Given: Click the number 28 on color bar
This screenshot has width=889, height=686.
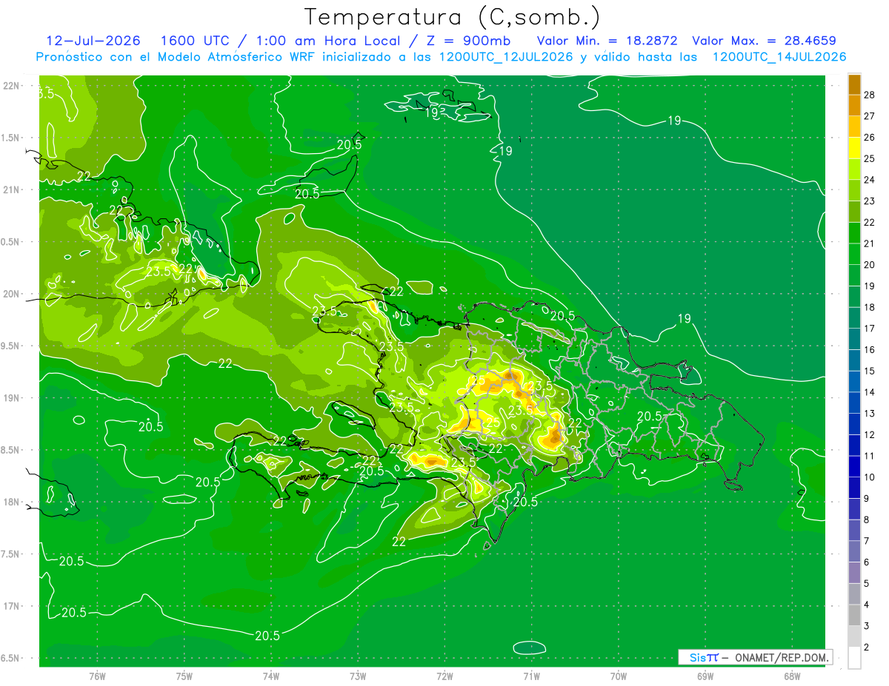Looking at the screenshot, I should pos(870,95).
